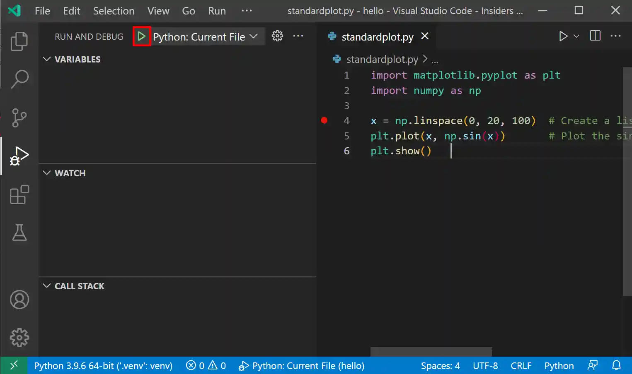Close the standardplot.py tab
The height and width of the screenshot is (374, 632).
pyautogui.click(x=424, y=36)
